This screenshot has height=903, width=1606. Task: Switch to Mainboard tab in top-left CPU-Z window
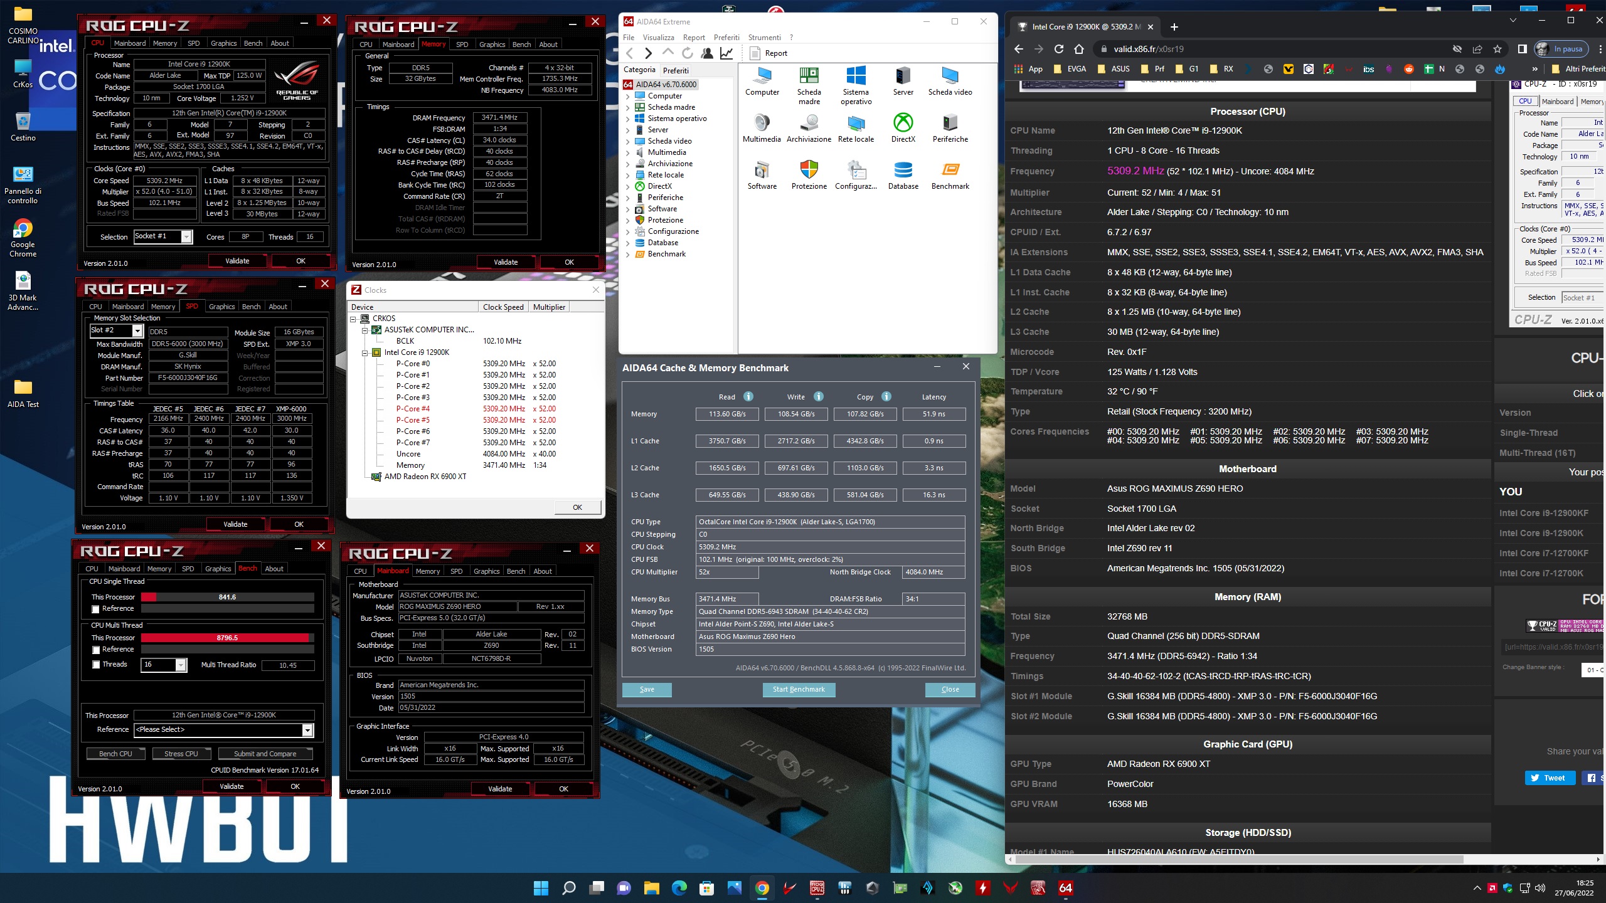click(x=130, y=43)
